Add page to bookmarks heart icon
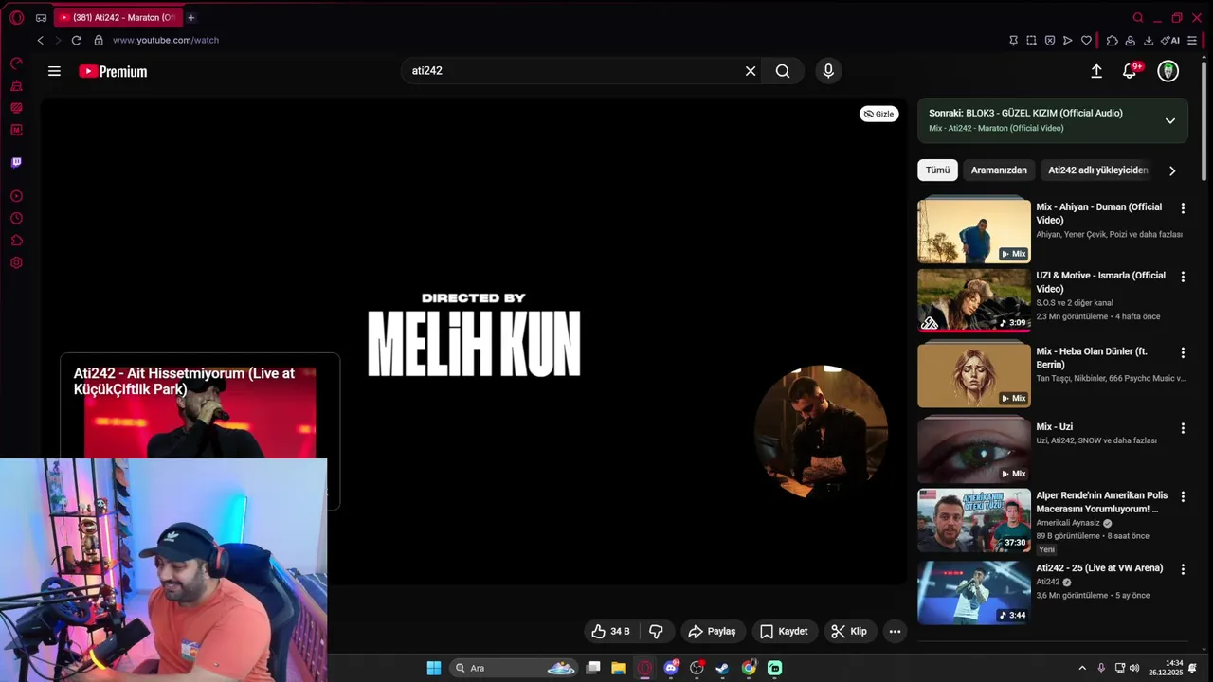 coord(1086,41)
